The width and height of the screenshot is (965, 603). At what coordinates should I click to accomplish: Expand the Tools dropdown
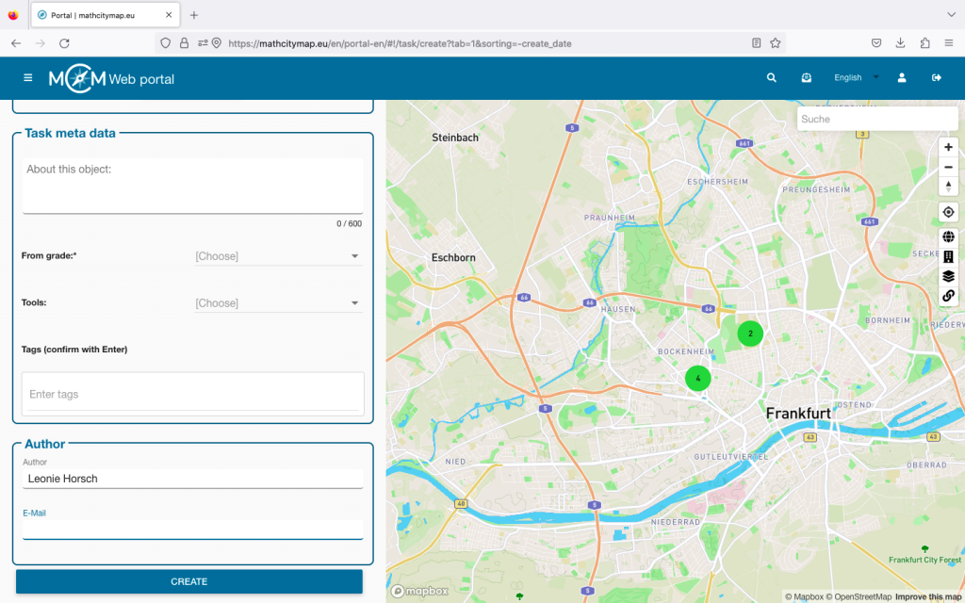(278, 303)
